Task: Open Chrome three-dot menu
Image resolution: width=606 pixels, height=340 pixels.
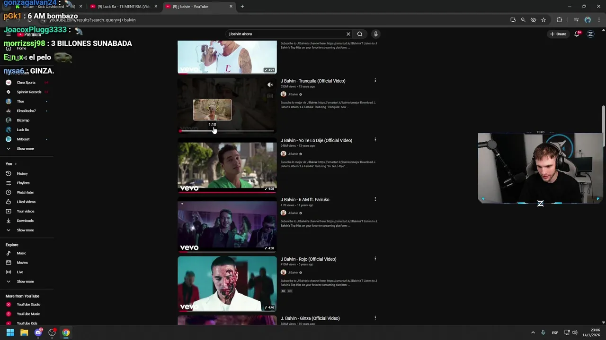Action: point(599,20)
